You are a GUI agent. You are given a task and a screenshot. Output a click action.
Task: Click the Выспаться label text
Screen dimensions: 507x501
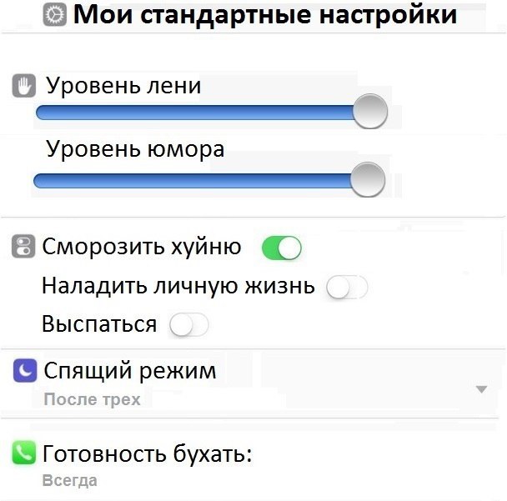[x=99, y=324]
